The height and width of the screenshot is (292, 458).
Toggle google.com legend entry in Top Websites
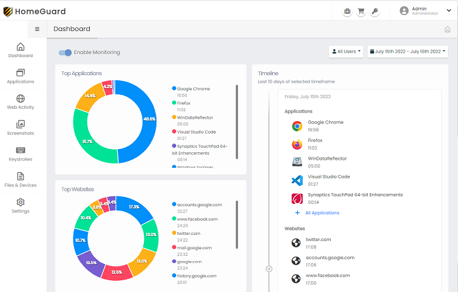(187, 262)
